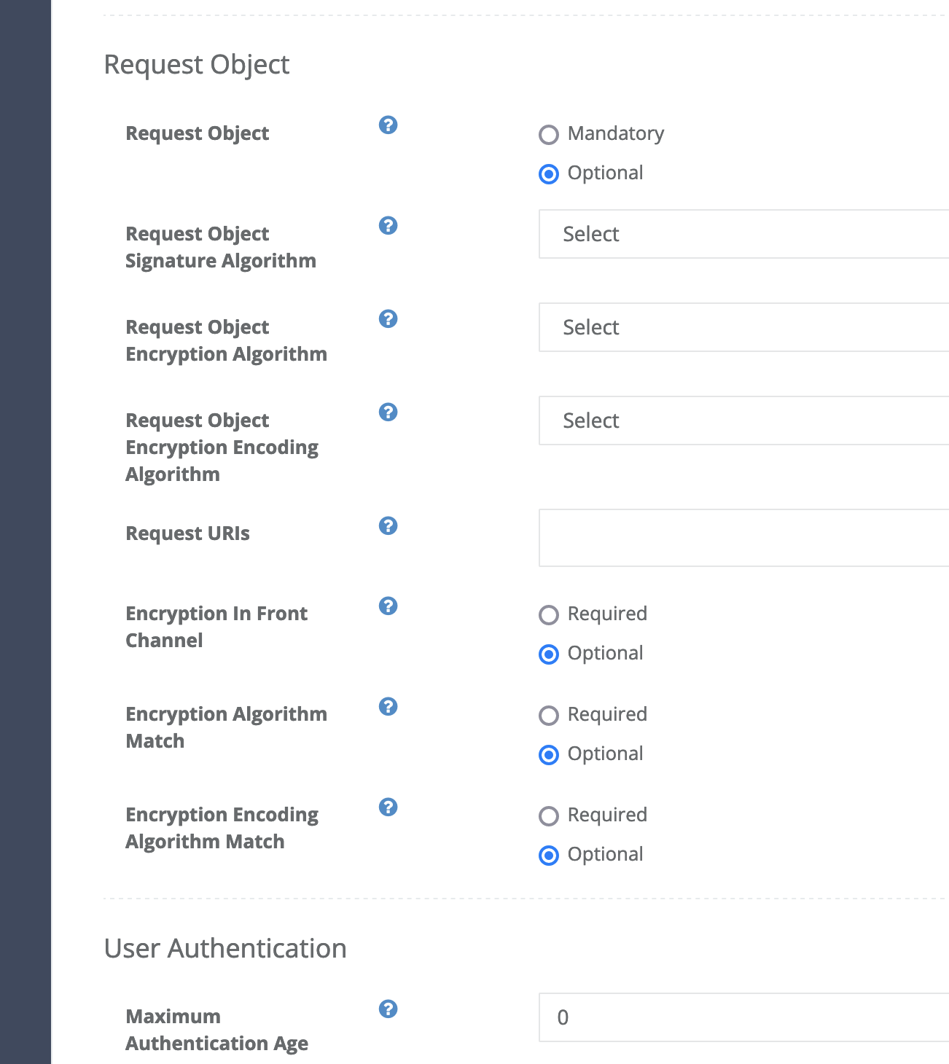This screenshot has height=1064, width=949.
Task: Set Encryption Encoding Algorithm Match to Required
Action: point(549,816)
